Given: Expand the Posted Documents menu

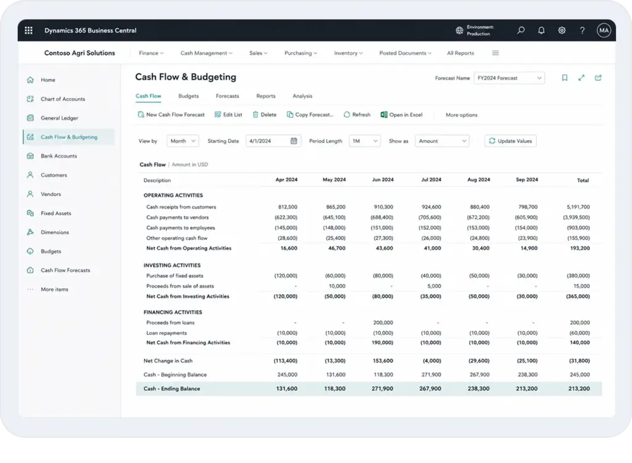Looking at the screenshot, I should 405,53.
